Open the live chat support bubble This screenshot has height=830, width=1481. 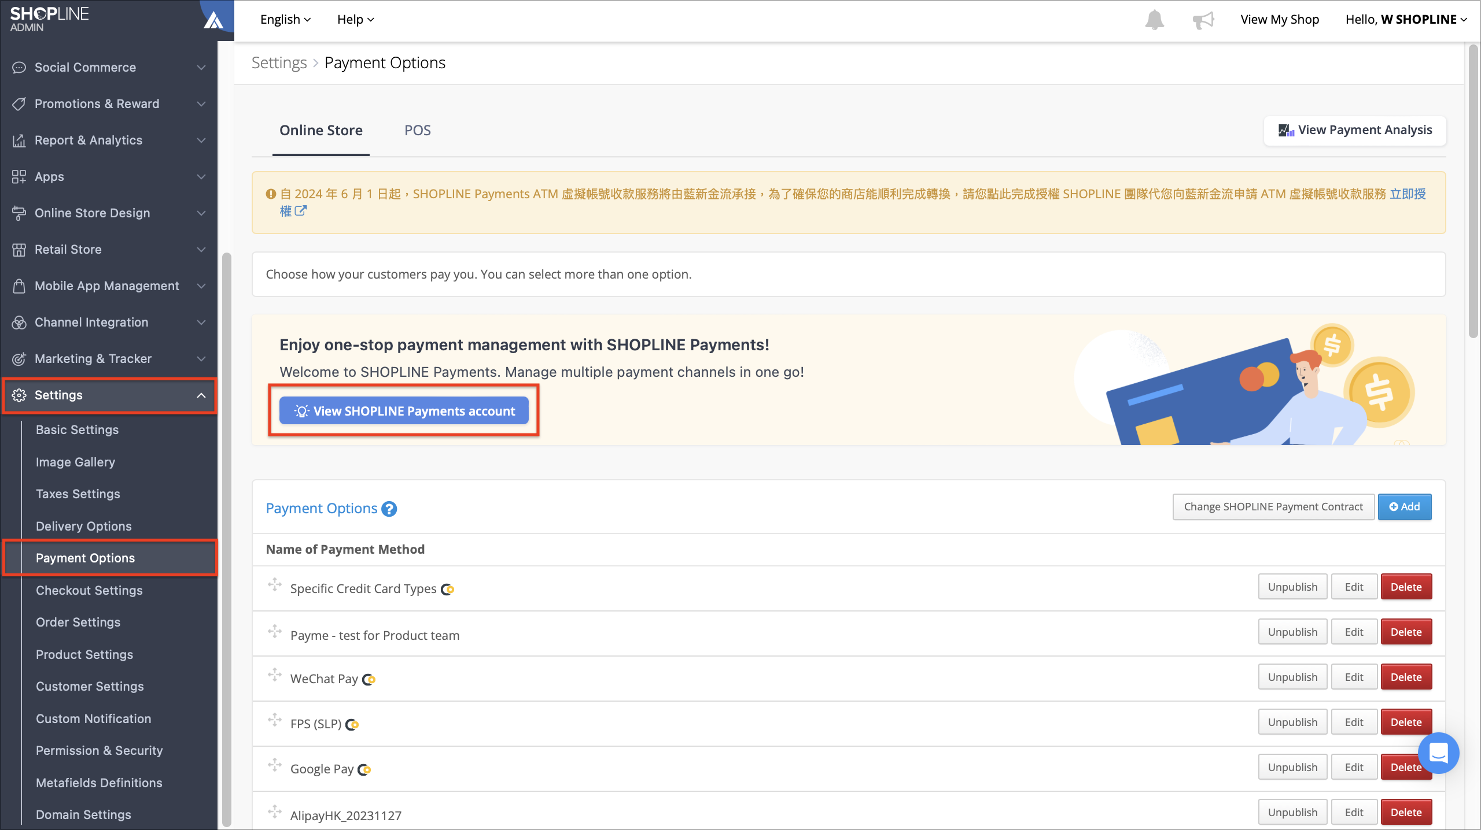(x=1438, y=753)
